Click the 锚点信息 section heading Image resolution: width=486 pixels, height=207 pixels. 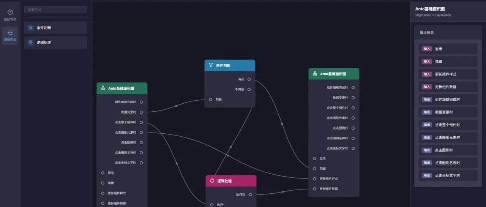point(426,33)
